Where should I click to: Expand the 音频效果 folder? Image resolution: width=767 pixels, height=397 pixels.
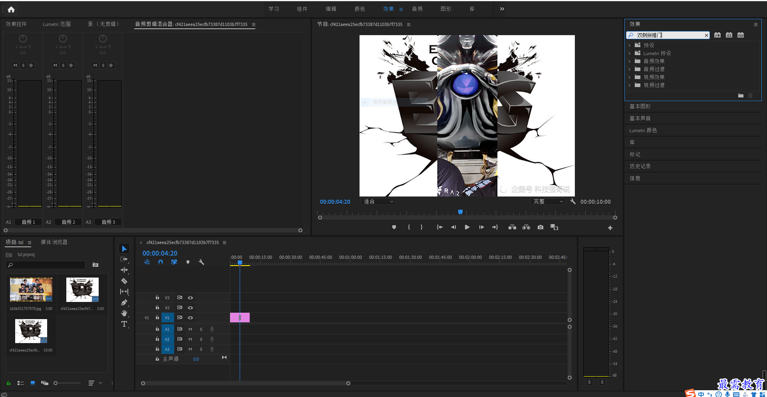(x=630, y=61)
